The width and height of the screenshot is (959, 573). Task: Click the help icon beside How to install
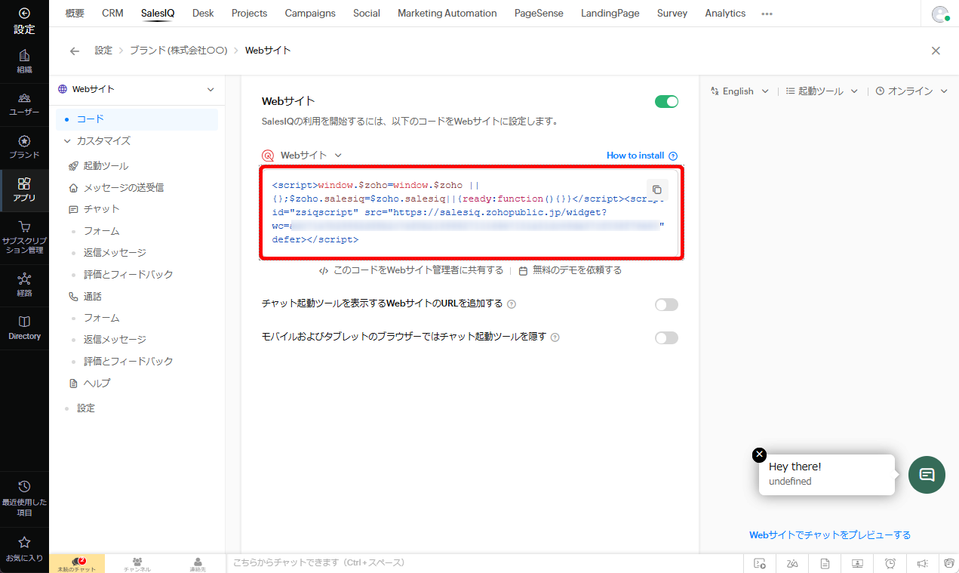coord(673,156)
